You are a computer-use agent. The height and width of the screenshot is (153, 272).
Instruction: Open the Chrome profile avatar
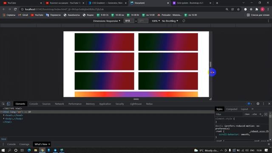click(263, 9)
